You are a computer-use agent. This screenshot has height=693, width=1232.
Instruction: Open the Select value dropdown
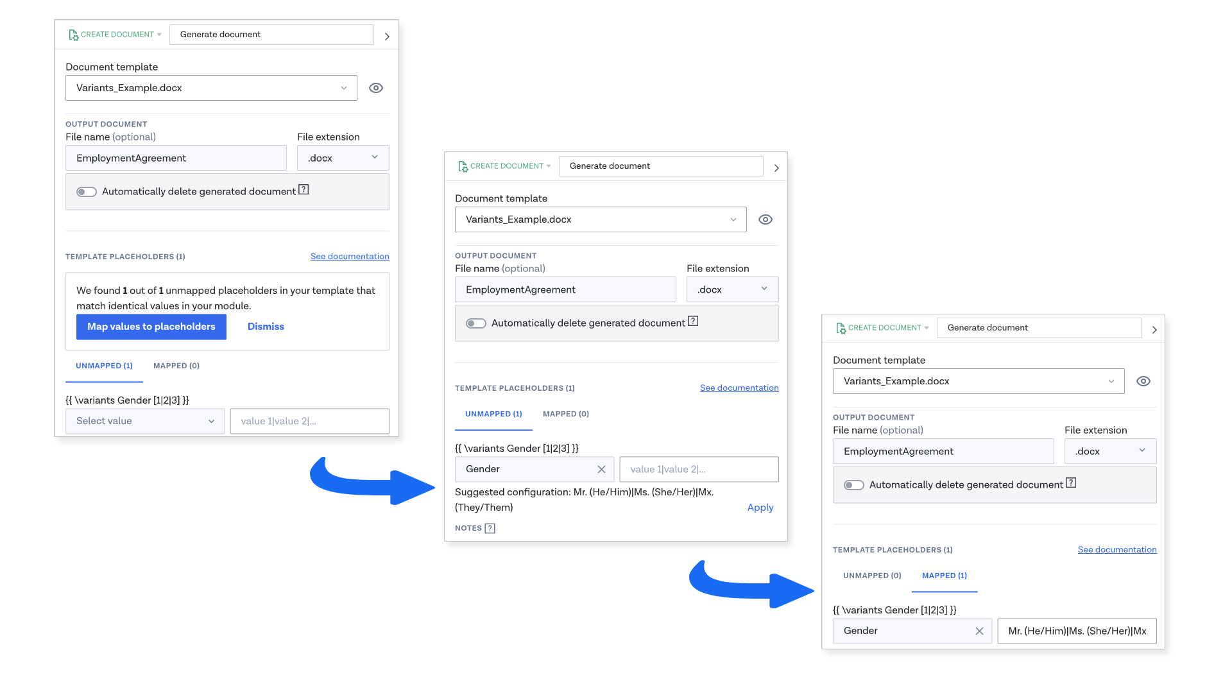coord(145,421)
